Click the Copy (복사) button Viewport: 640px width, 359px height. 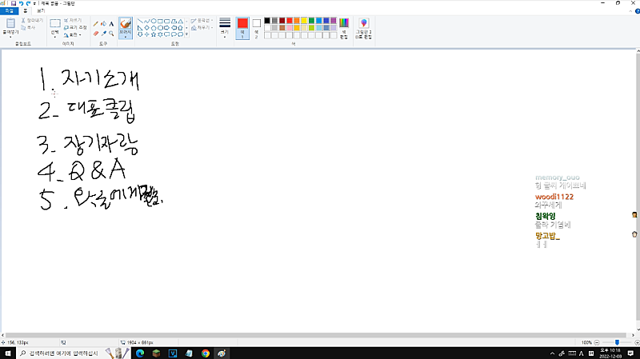tap(28, 27)
